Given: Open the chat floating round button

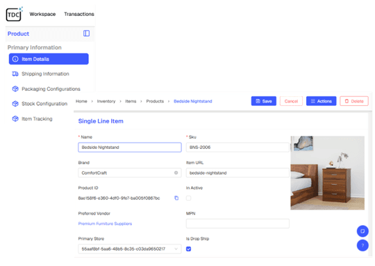Looking at the screenshot, I should click(x=362, y=231).
